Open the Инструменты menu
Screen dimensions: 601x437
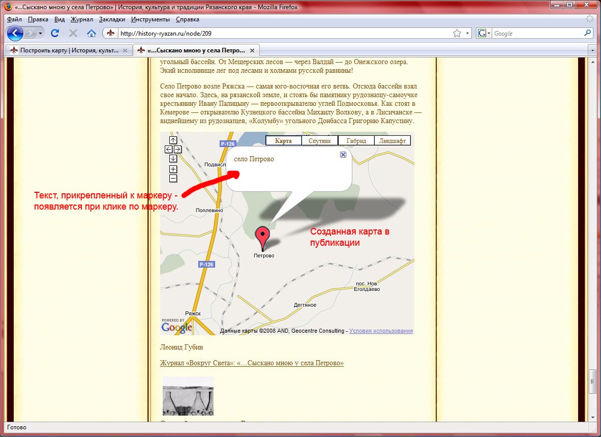pos(151,19)
